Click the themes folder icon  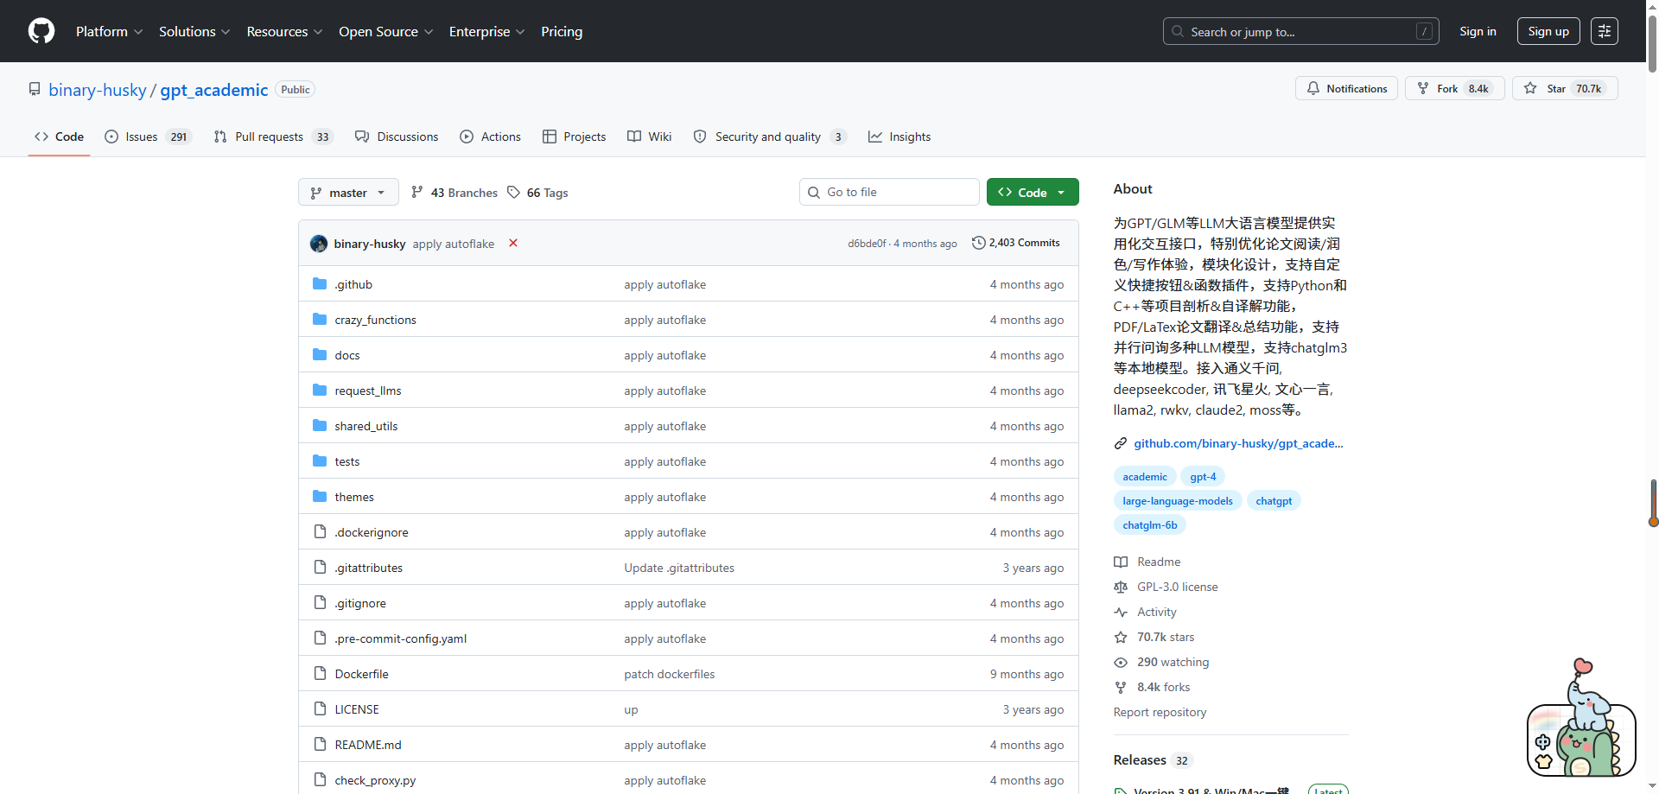coord(320,496)
